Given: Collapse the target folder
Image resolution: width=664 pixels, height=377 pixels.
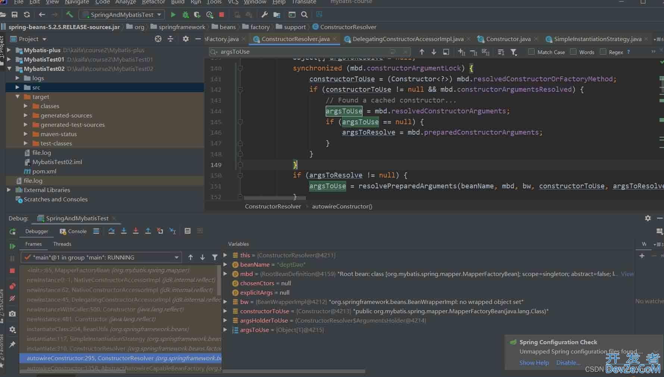Looking at the screenshot, I should 17,97.
